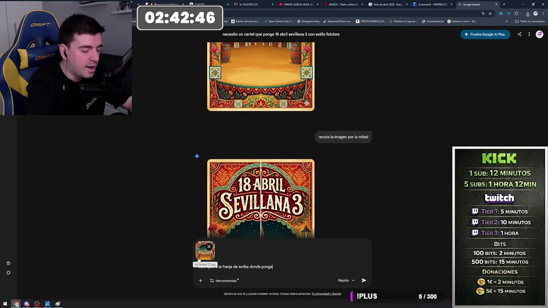Image resolution: width=548 pixels, height=308 pixels.
Task: Click the Gemini sparkle response icon
Action: click(197, 156)
